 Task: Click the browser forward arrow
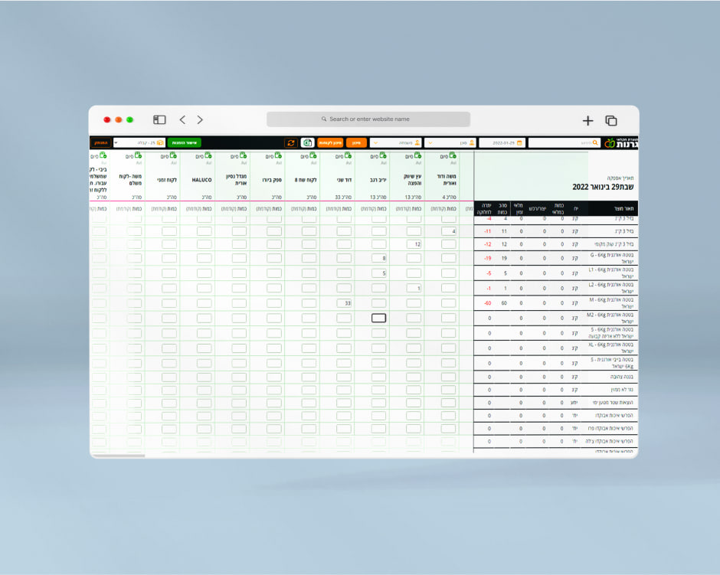click(x=200, y=120)
